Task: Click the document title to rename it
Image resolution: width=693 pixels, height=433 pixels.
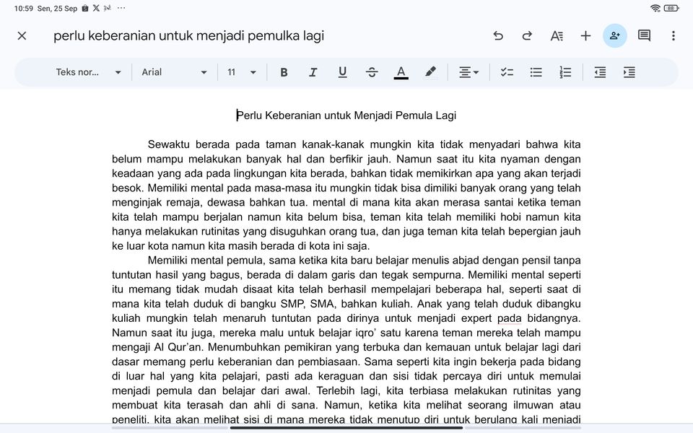Action: point(189,35)
